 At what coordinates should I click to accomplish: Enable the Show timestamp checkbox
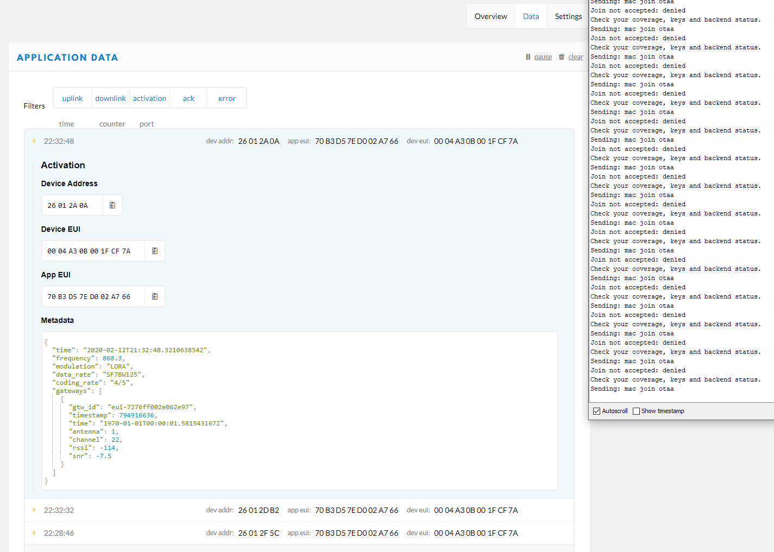pos(636,411)
